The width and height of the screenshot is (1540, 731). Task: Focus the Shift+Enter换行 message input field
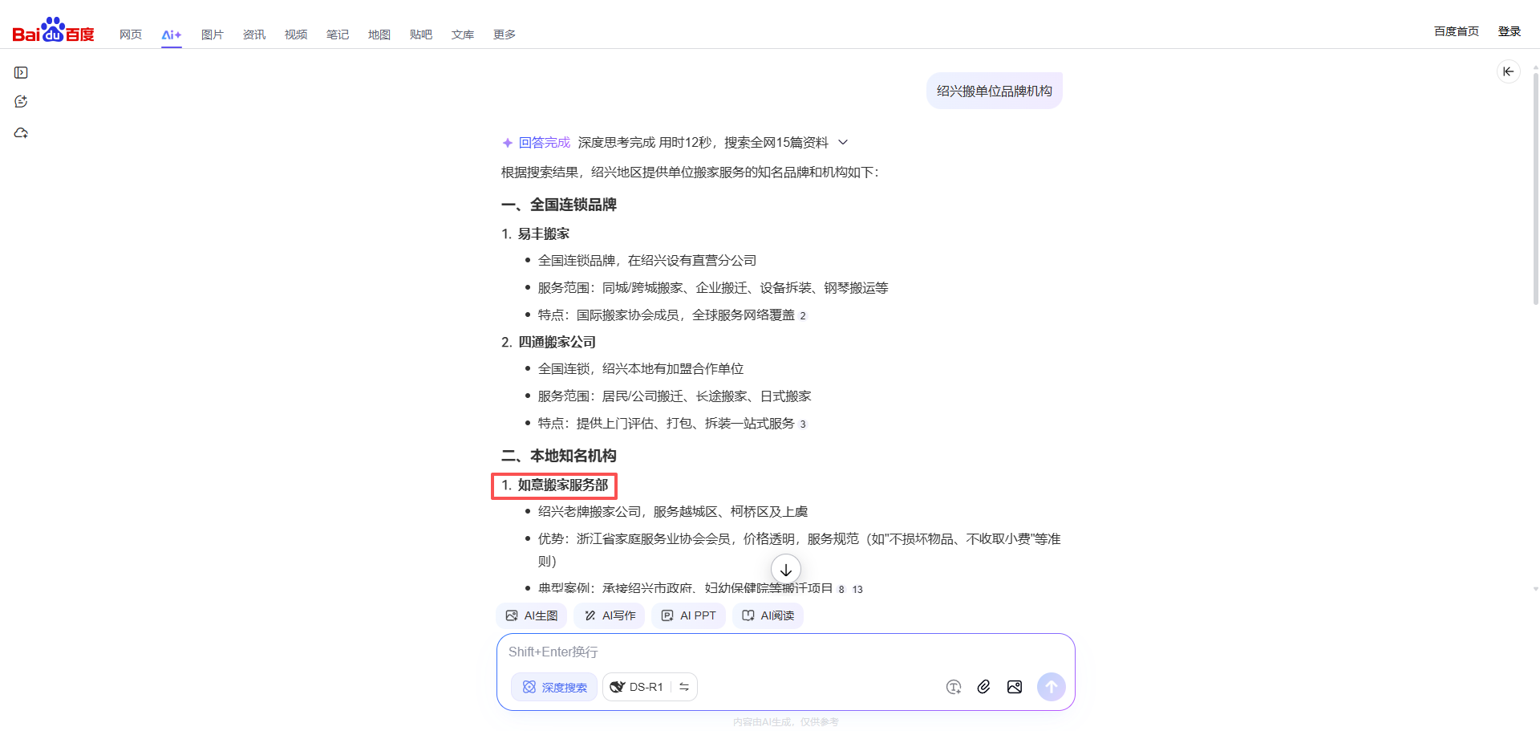722,652
